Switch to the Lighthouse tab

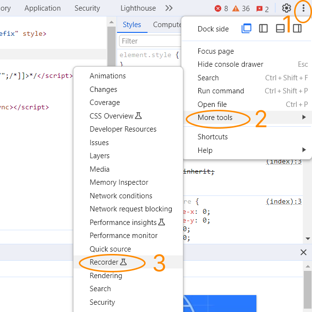[138, 8]
